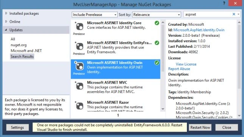Click the Prerelease label under Identity Core icon
This screenshot has width=244, height=137.
tap(79, 34)
